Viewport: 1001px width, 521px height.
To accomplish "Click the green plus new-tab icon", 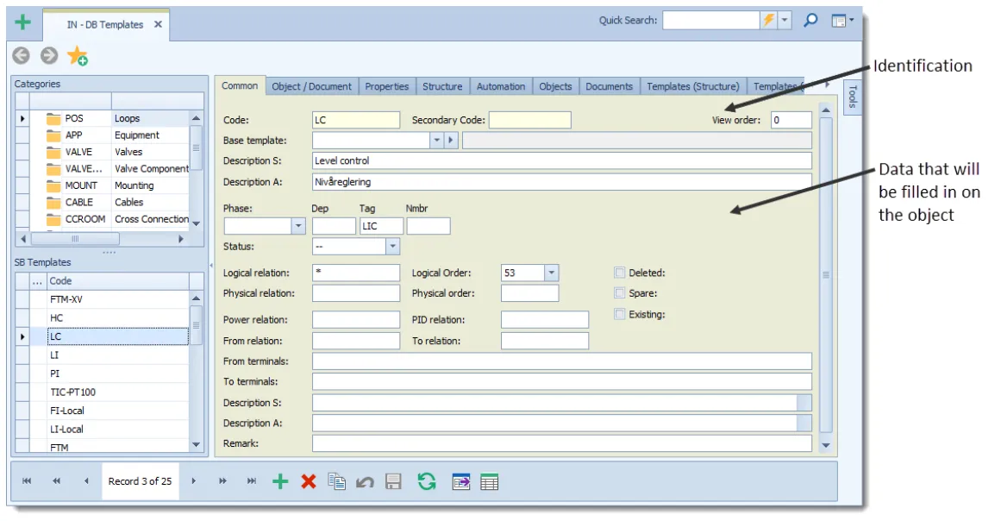I will (x=23, y=22).
